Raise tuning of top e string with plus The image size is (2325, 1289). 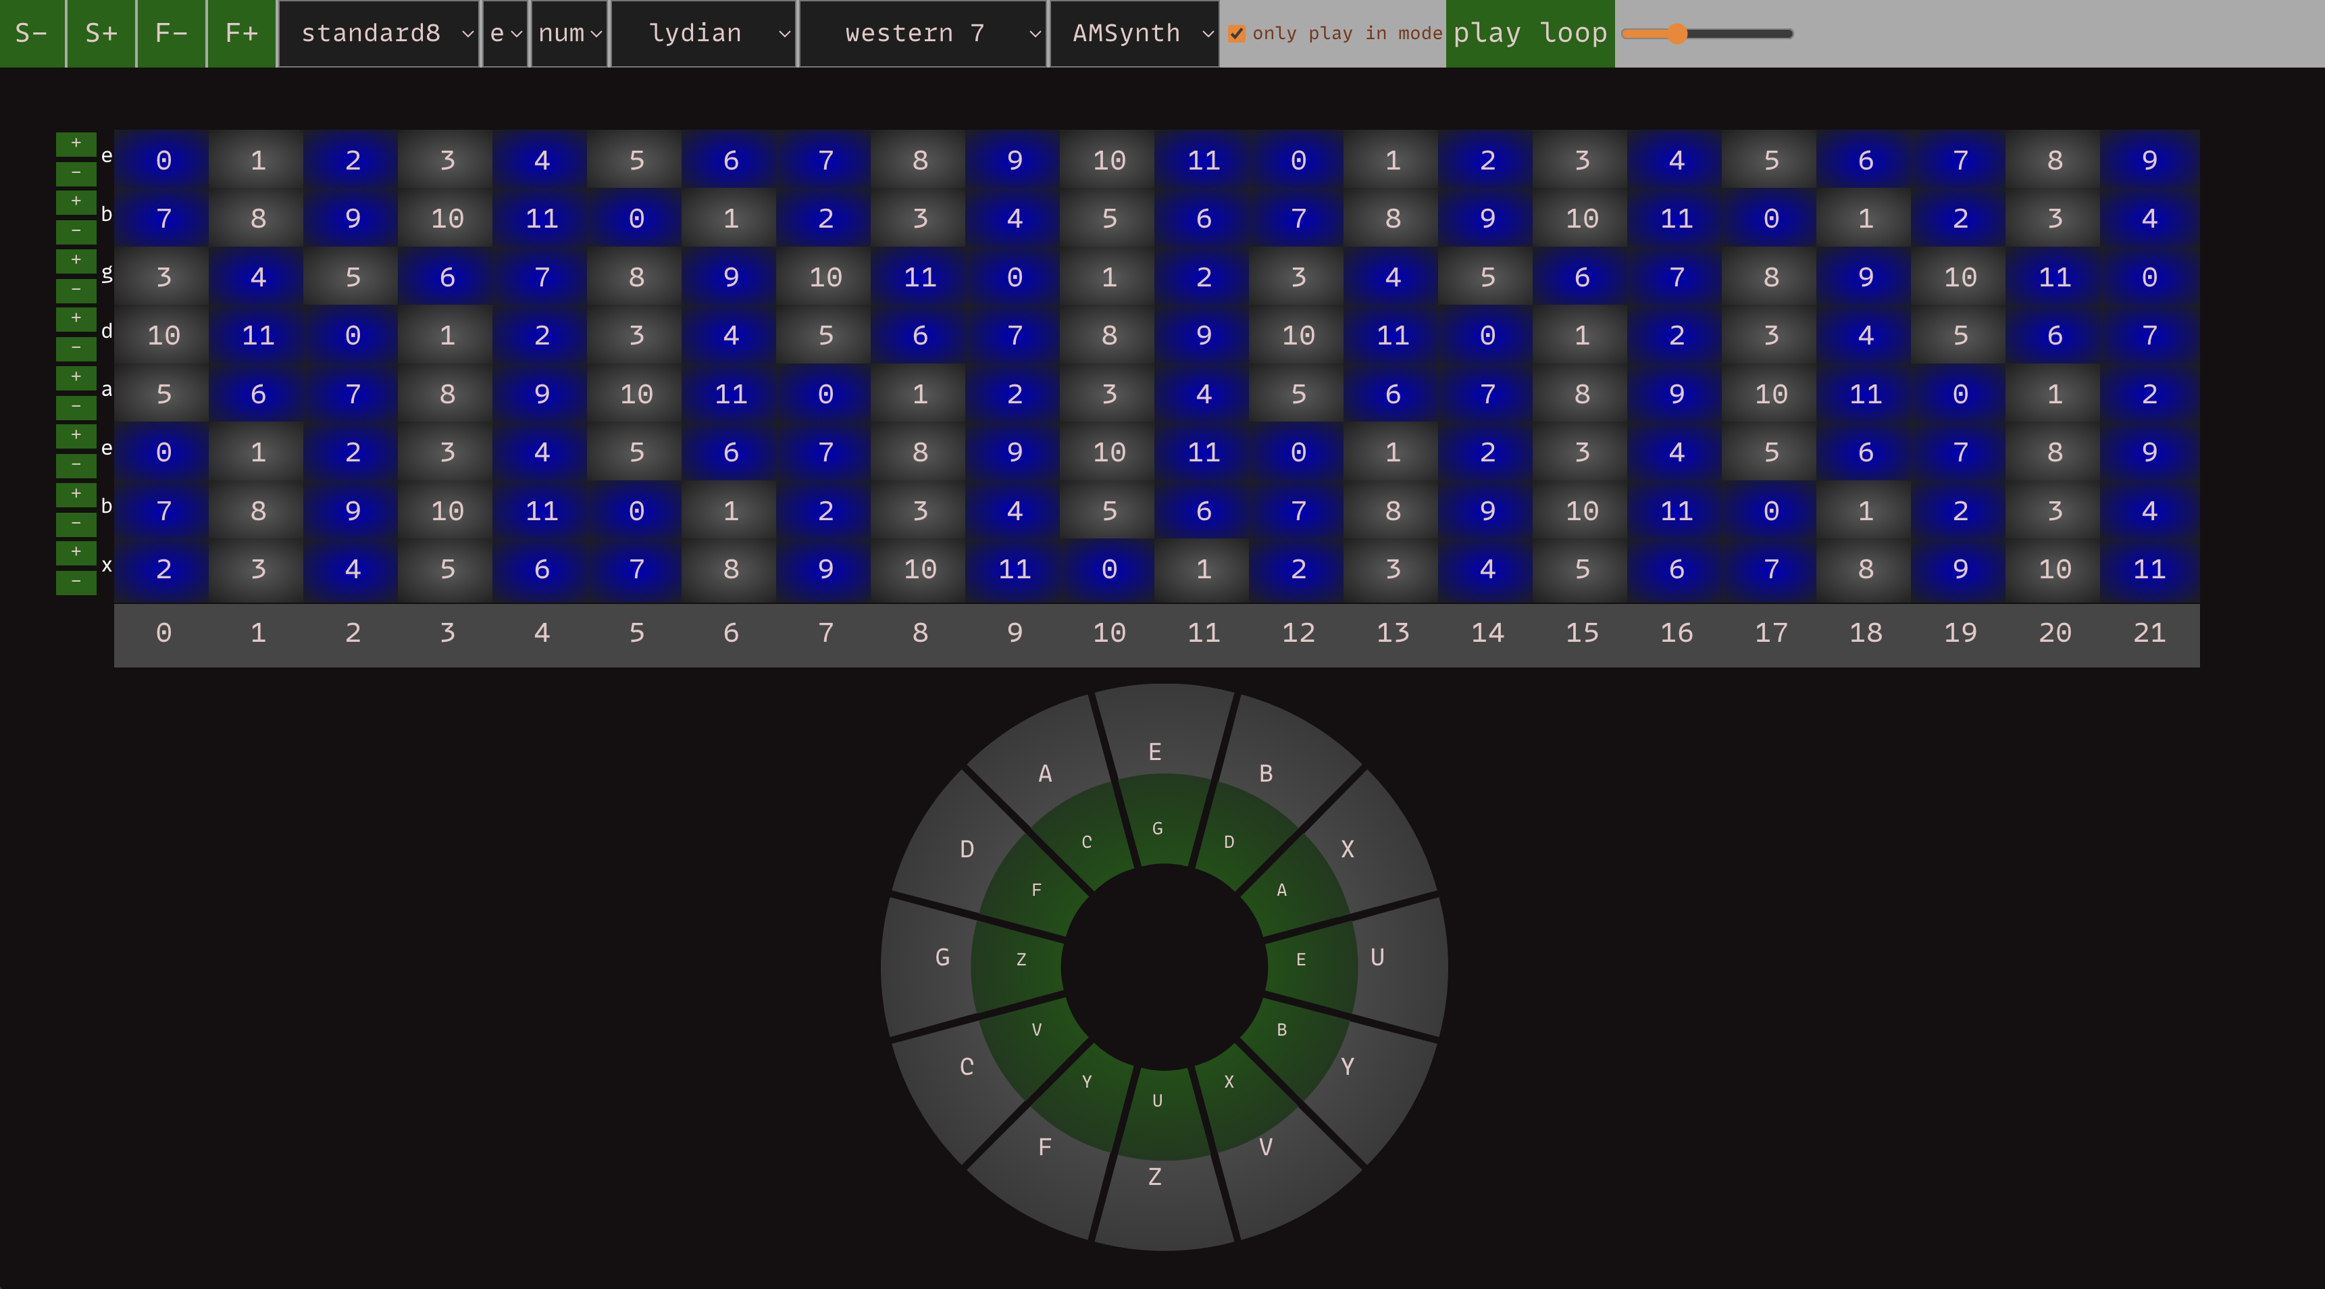[x=76, y=143]
